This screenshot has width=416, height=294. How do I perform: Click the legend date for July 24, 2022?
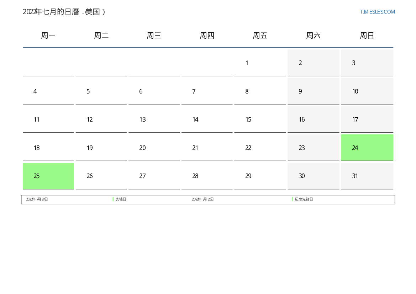tap(37, 199)
